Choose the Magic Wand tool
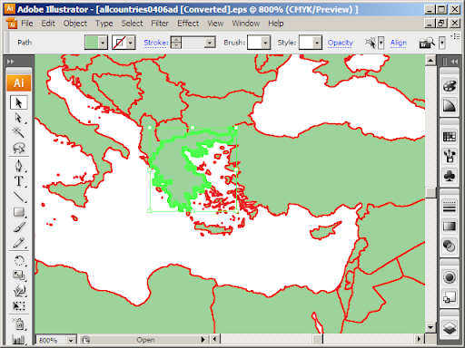 coord(18,132)
